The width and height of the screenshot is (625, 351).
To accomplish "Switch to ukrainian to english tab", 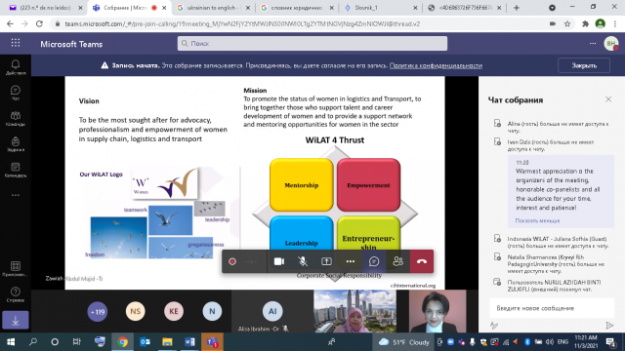I will [x=214, y=8].
